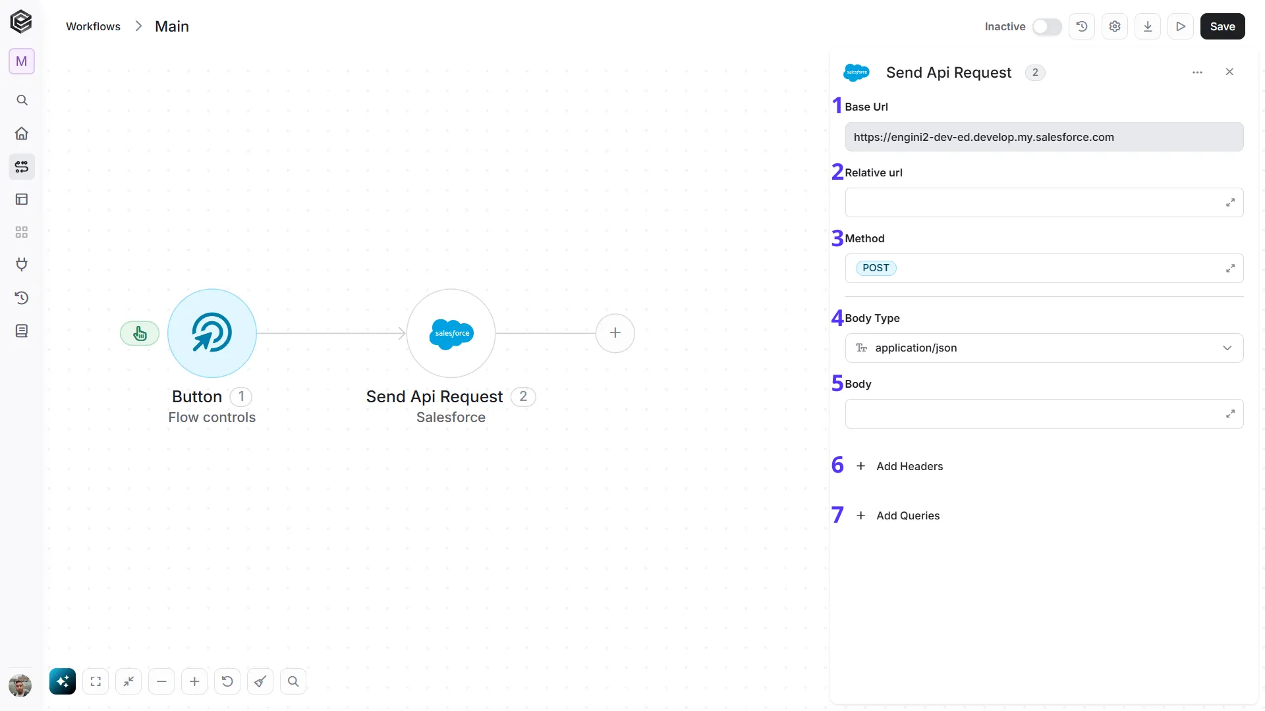The height and width of the screenshot is (711, 1265).
Task: Go to Home in the sidebar
Action: pyautogui.click(x=22, y=134)
